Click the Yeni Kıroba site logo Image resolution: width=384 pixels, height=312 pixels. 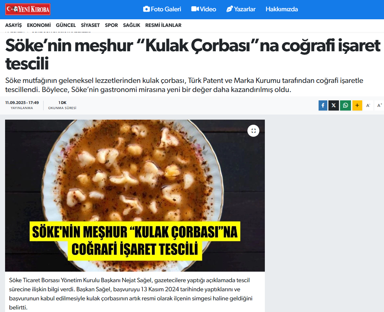click(x=28, y=9)
